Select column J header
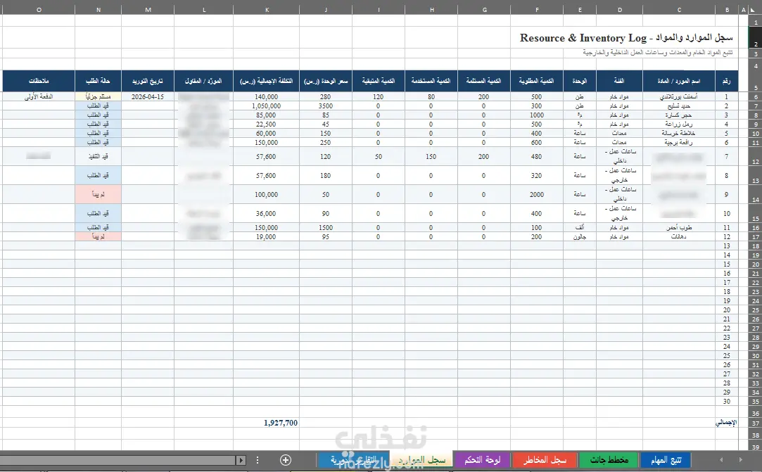The width and height of the screenshot is (762, 472). click(x=326, y=10)
